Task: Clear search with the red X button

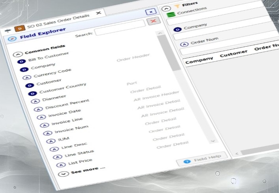Action: (x=154, y=21)
